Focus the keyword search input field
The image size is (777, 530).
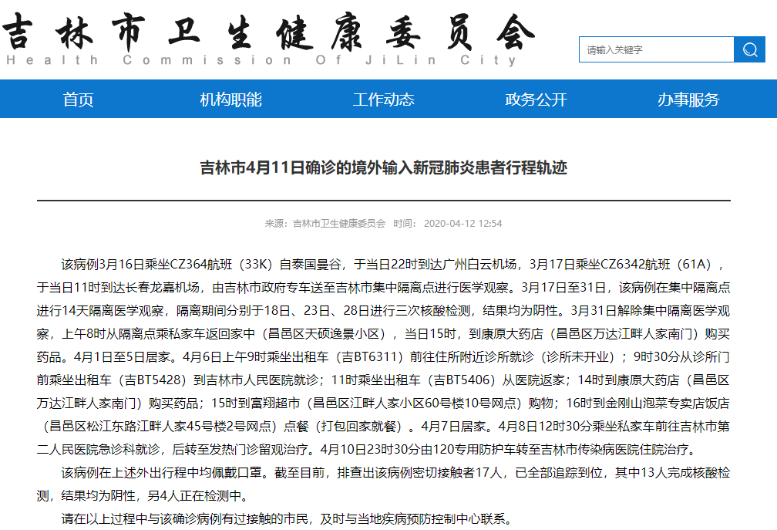[657, 49]
